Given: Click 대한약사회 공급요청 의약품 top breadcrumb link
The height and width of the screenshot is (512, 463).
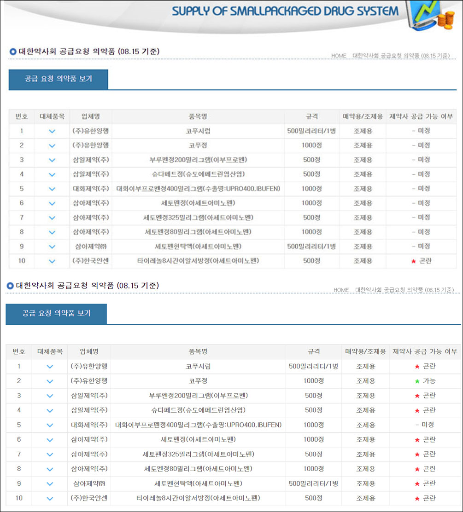Looking at the screenshot, I should pyautogui.click(x=401, y=56).
